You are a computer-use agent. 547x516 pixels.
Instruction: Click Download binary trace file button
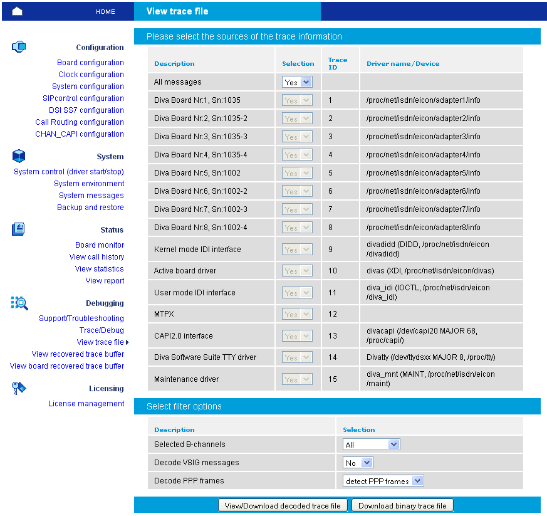[402, 505]
